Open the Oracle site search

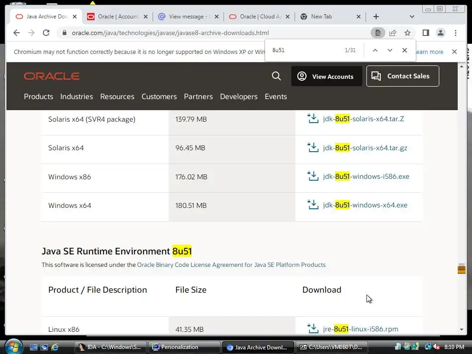pos(276,76)
